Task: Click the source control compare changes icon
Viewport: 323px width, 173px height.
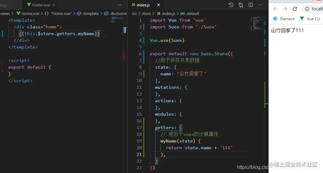Action: [241, 5]
